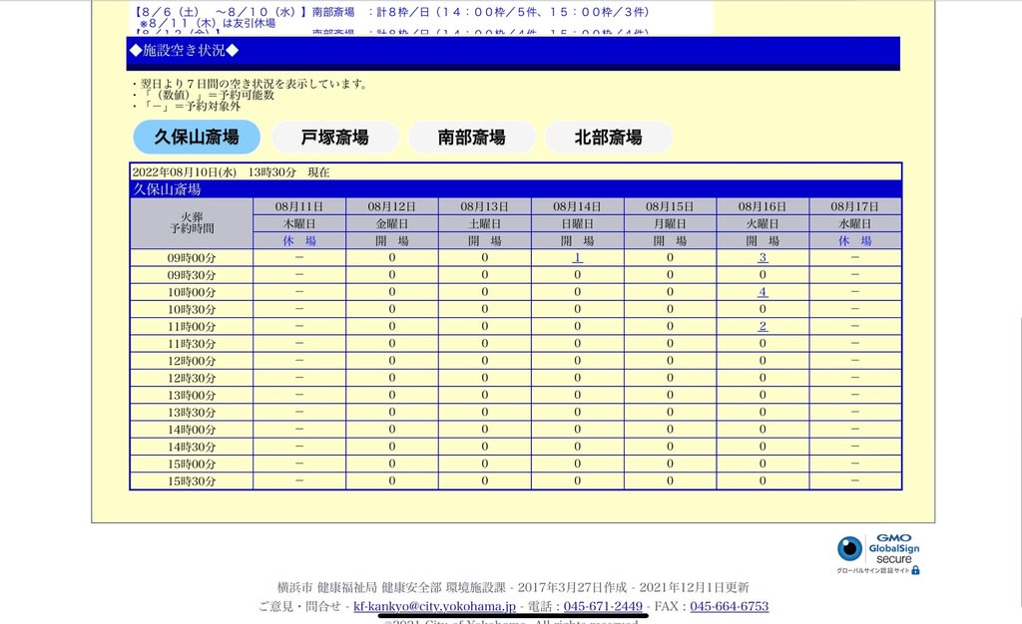Open the 4 slots link at 10時00分 on 08月16日
1022x624 pixels.
coord(763,292)
